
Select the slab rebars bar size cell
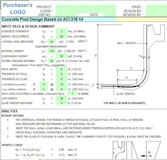tap(43, 84)
